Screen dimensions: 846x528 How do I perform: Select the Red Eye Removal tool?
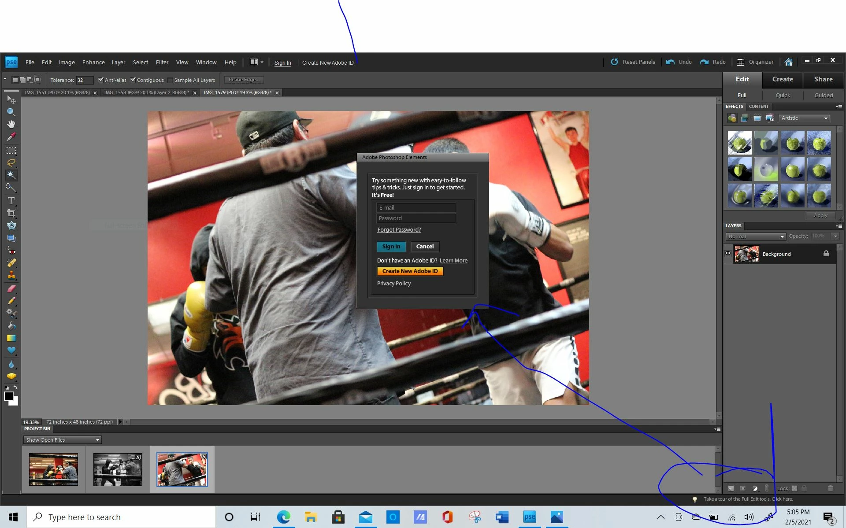coord(11,251)
